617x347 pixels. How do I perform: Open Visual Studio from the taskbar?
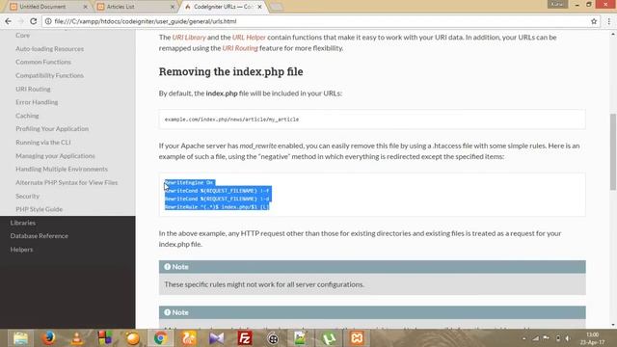(x=216, y=338)
